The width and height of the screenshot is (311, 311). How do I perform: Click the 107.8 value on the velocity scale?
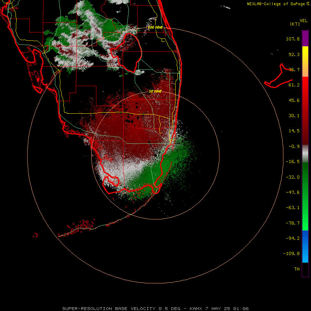click(293, 39)
